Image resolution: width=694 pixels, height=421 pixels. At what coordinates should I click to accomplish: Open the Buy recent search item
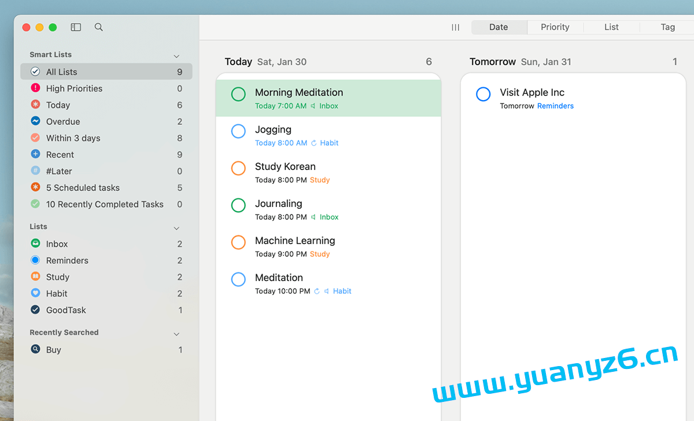tap(53, 350)
